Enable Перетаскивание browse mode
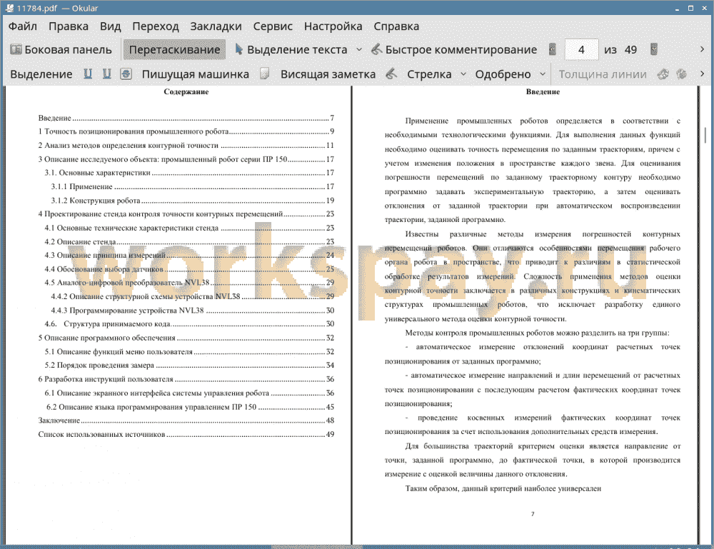 pyautogui.click(x=174, y=50)
